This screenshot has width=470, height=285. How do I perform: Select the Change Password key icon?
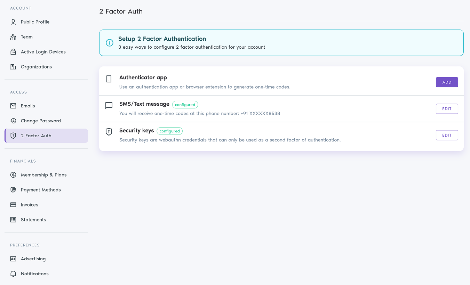click(x=13, y=121)
